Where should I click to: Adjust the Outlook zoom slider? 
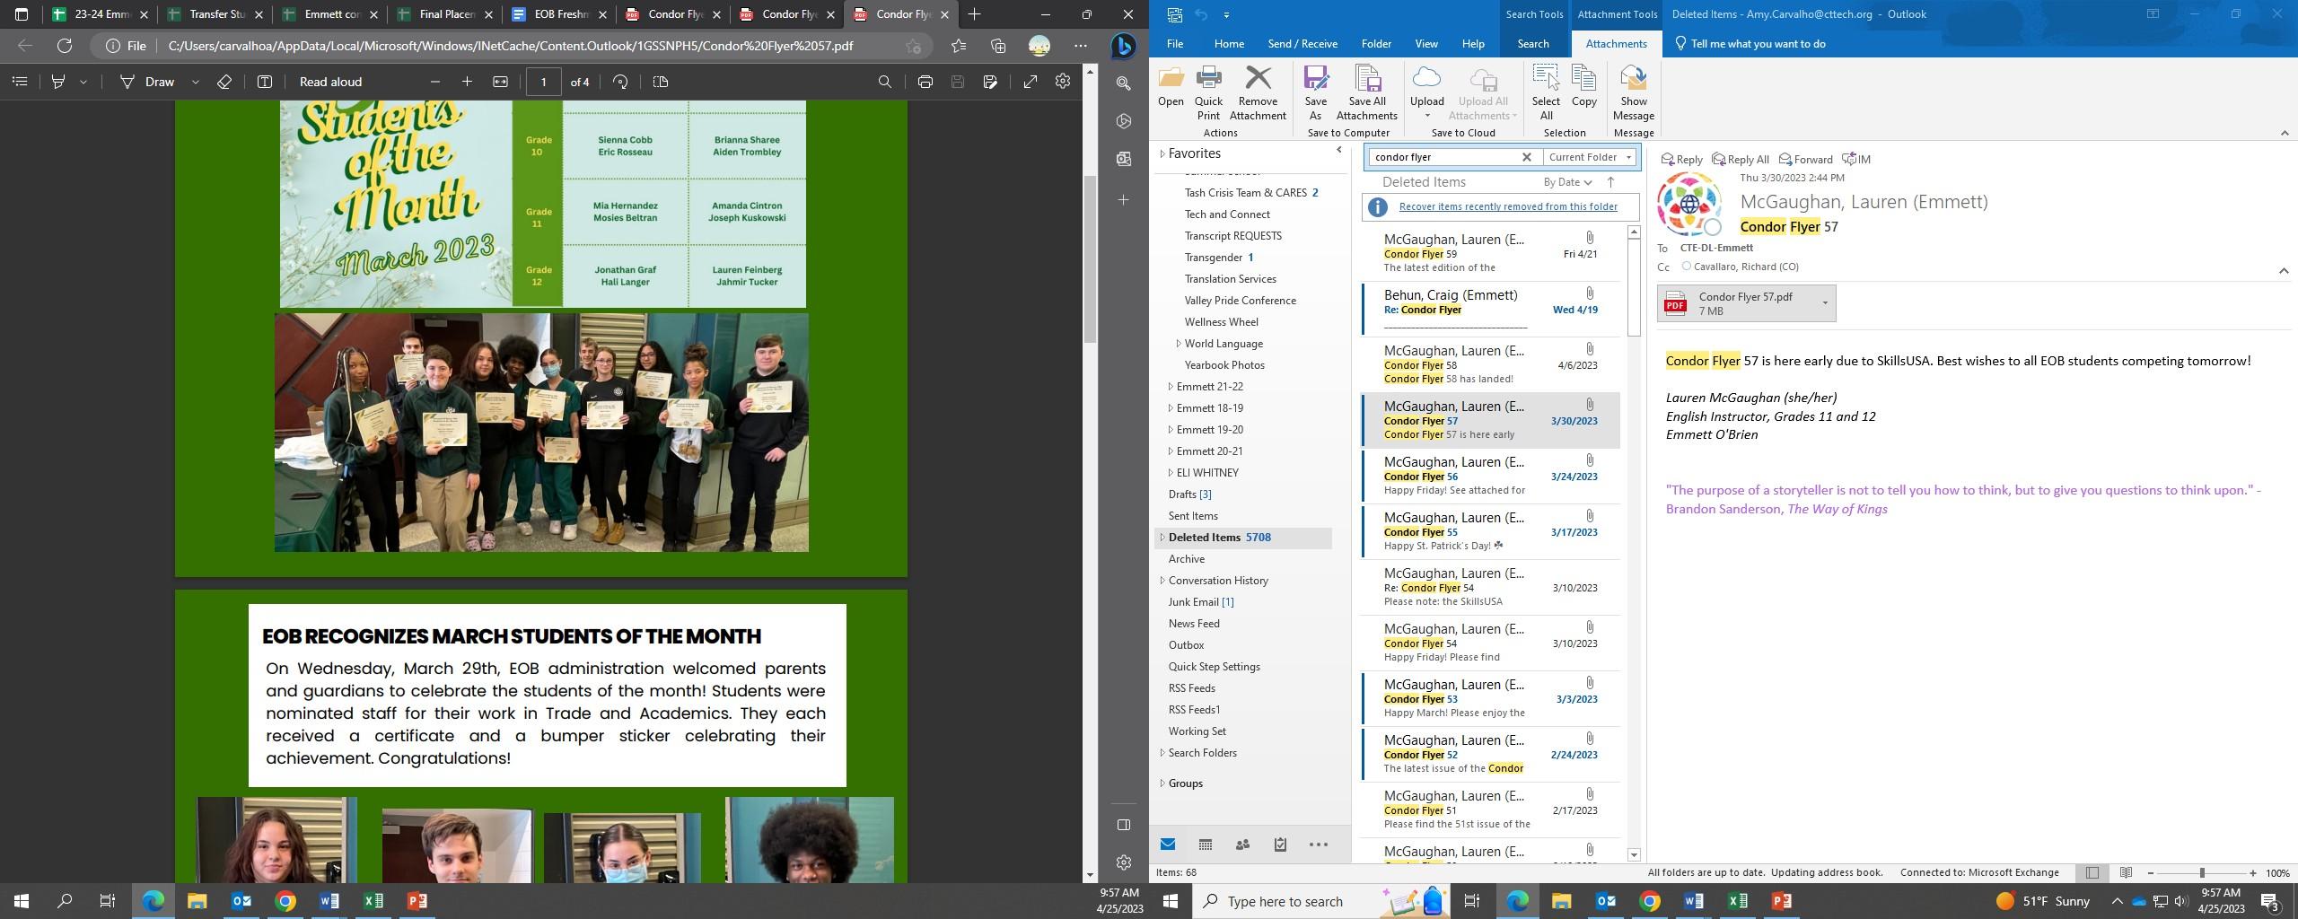(x=2201, y=873)
